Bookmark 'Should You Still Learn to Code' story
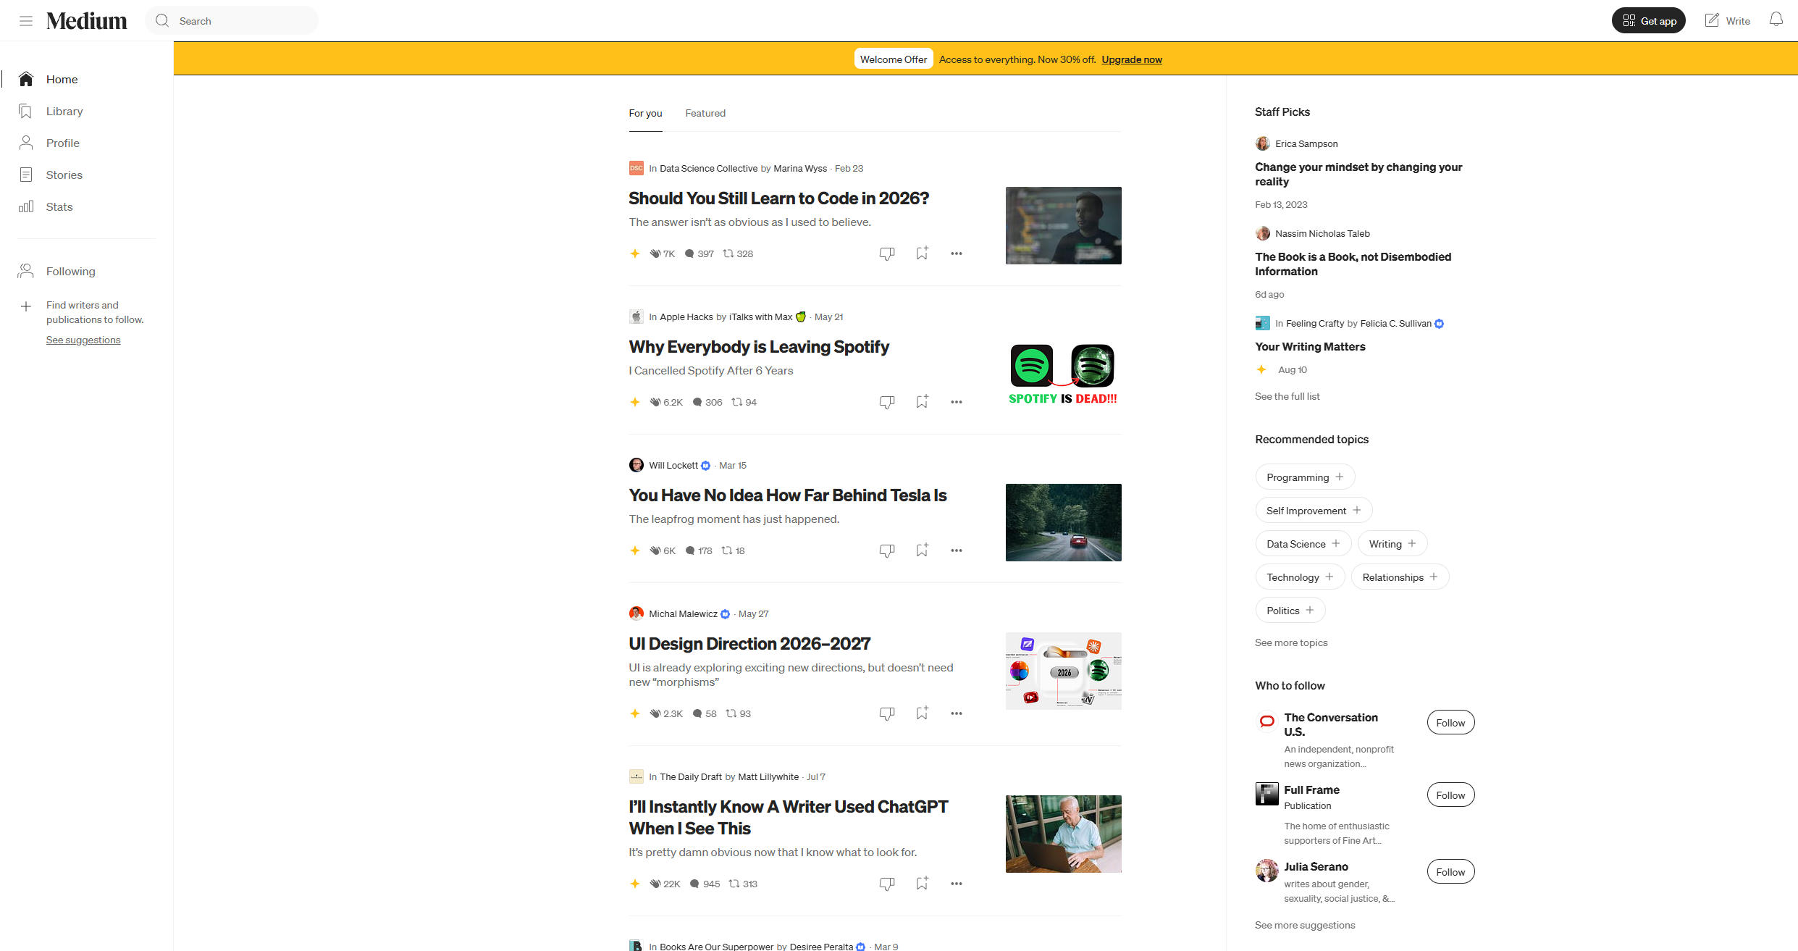 click(922, 253)
